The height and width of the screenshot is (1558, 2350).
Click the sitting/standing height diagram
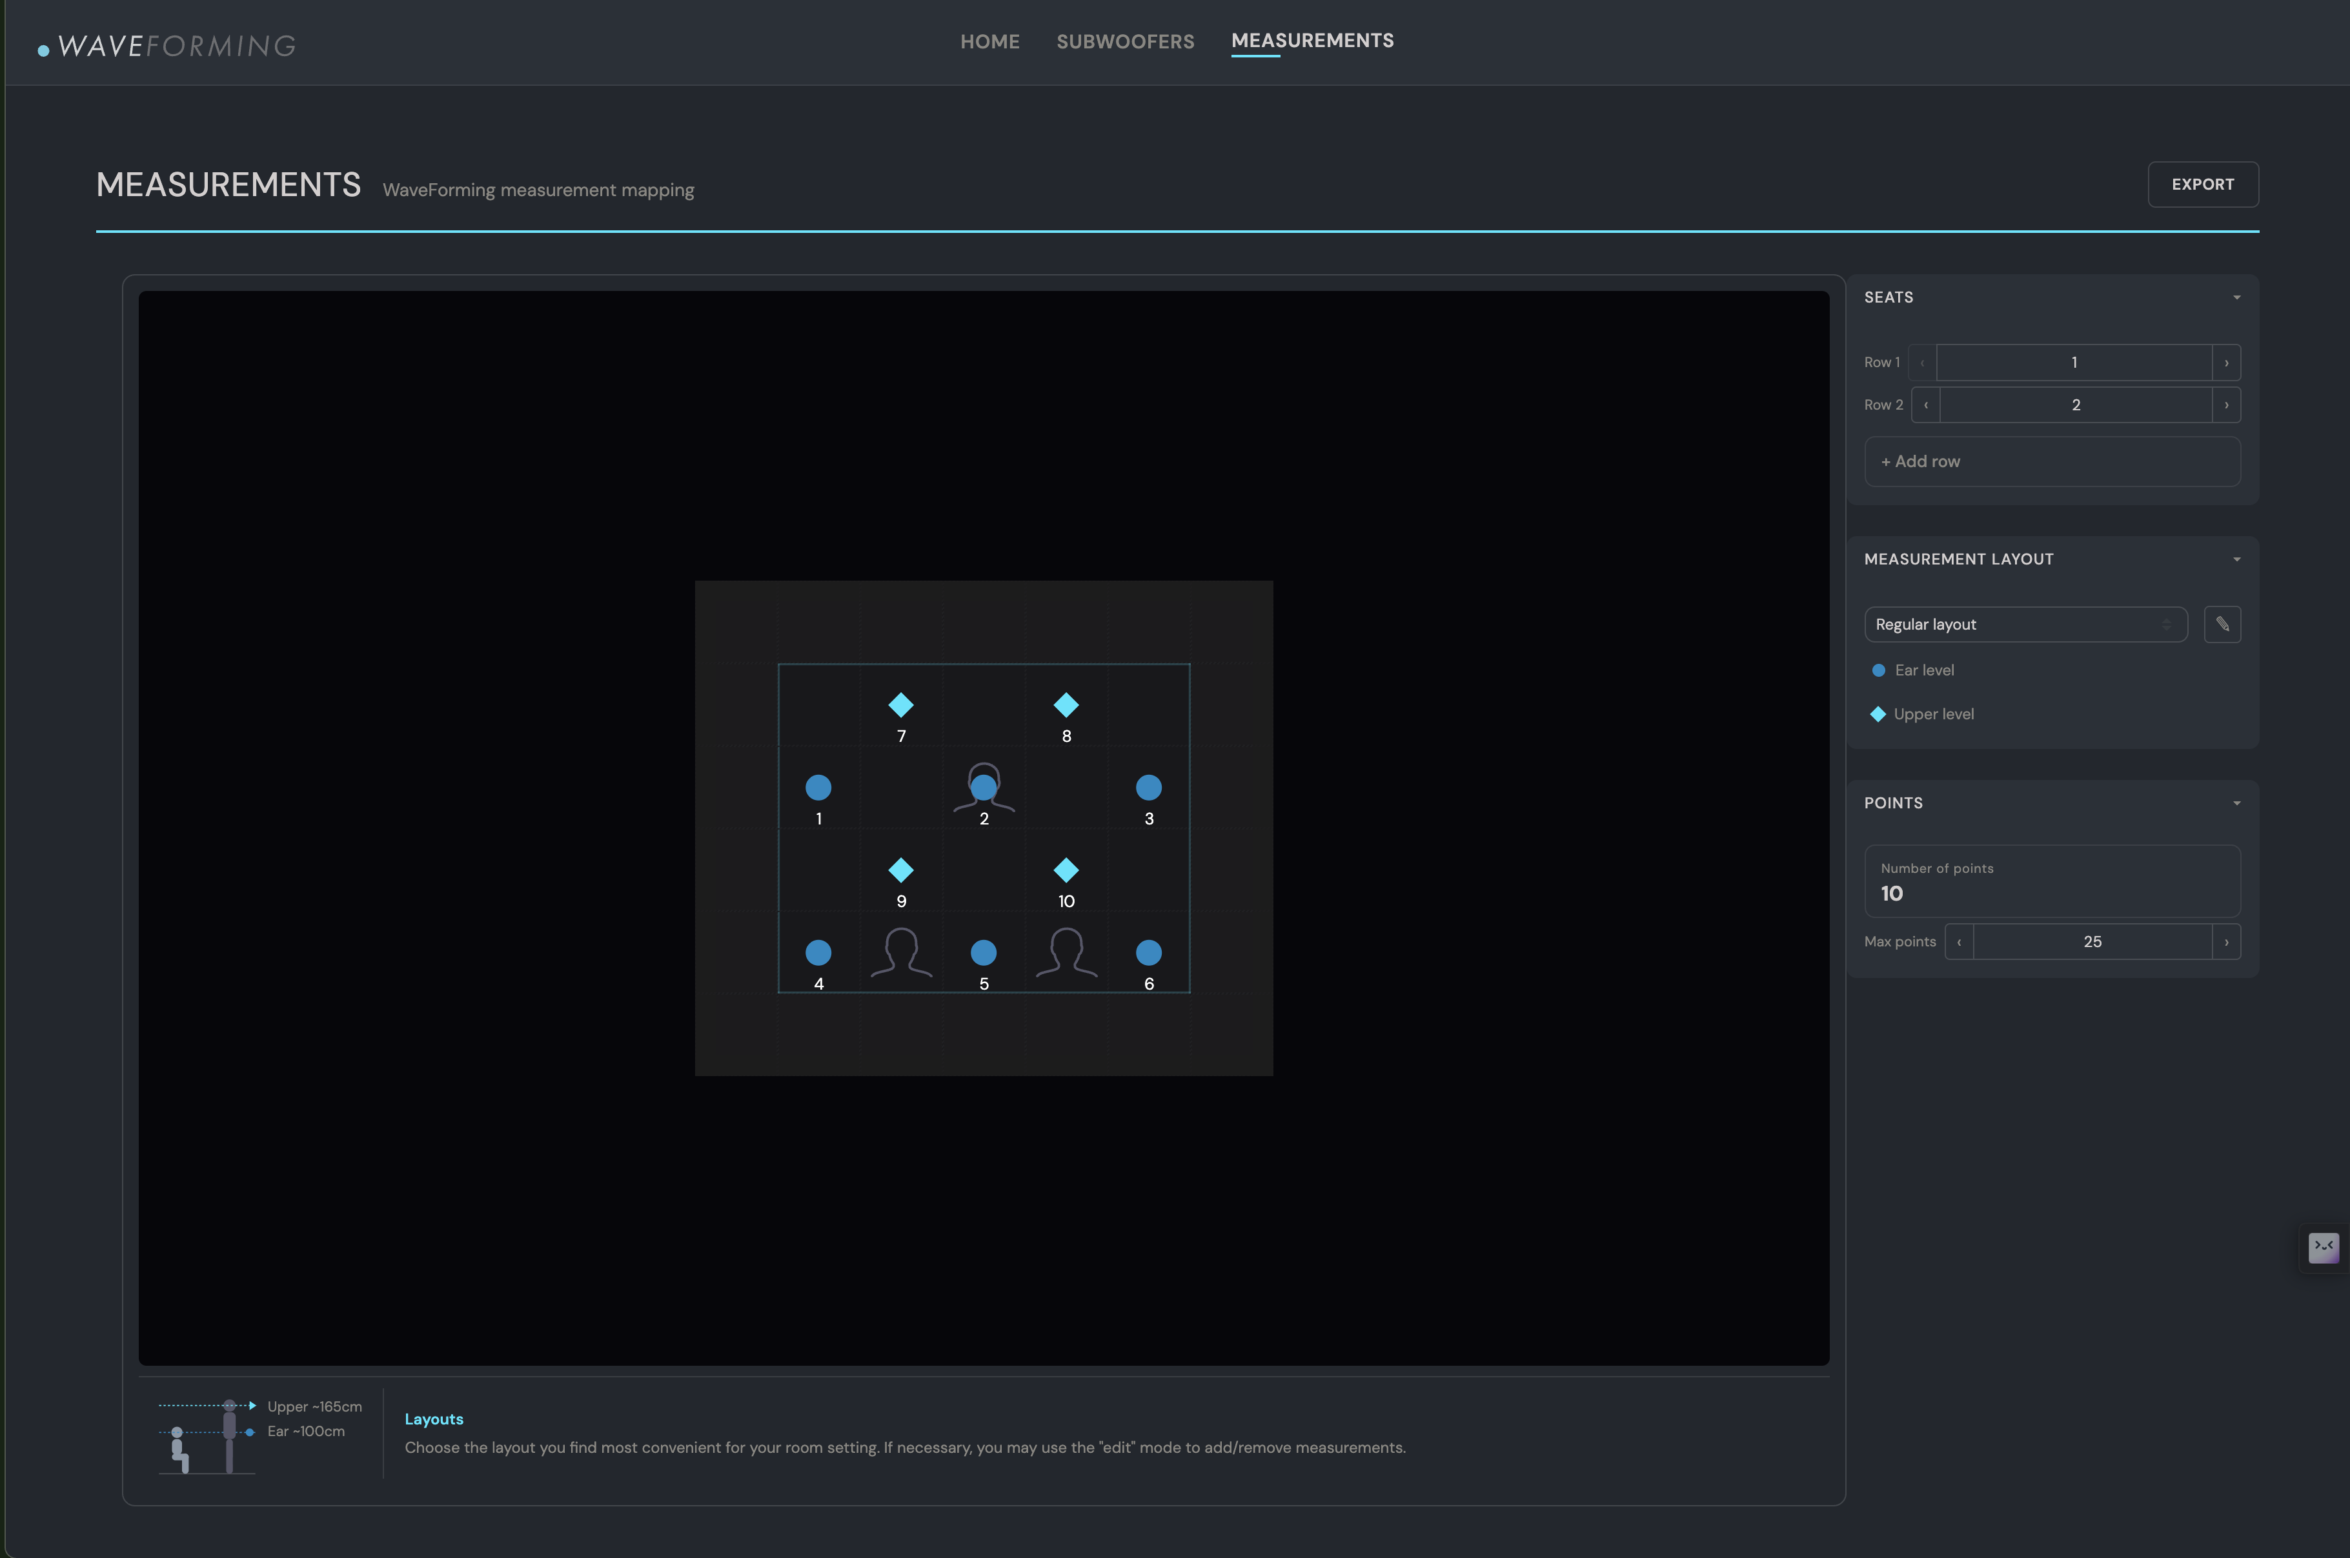pos(207,1436)
